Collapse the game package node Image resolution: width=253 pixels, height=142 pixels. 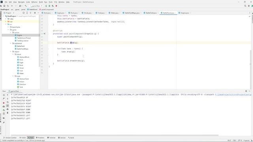click(8, 30)
